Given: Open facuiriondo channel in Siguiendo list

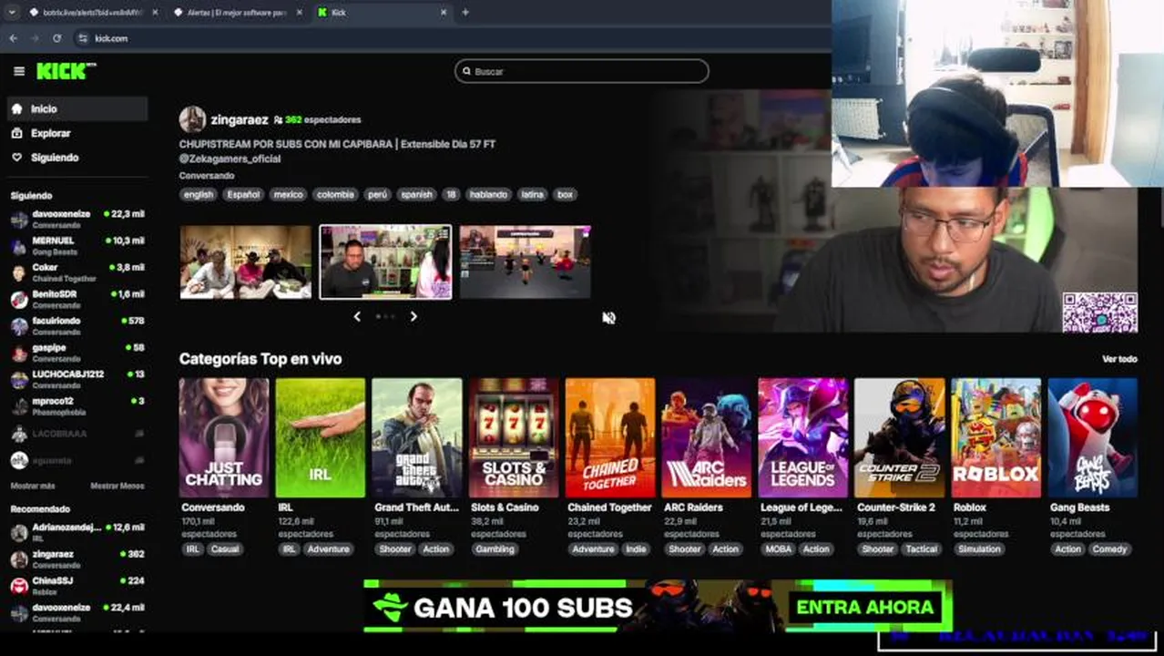Looking at the screenshot, I should [x=77, y=325].
